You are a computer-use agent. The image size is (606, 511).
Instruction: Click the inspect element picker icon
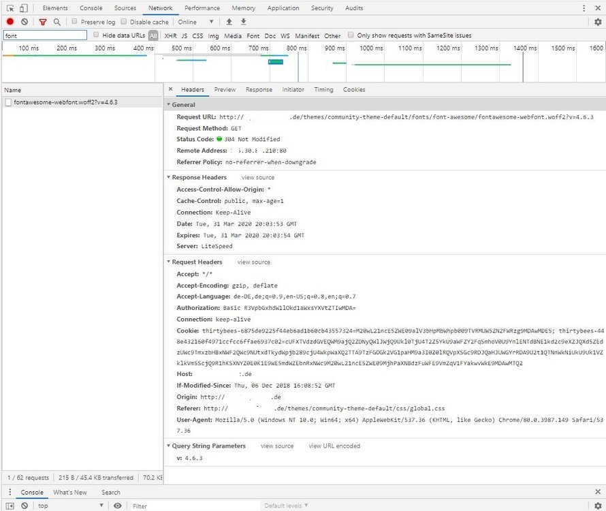click(x=10, y=8)
